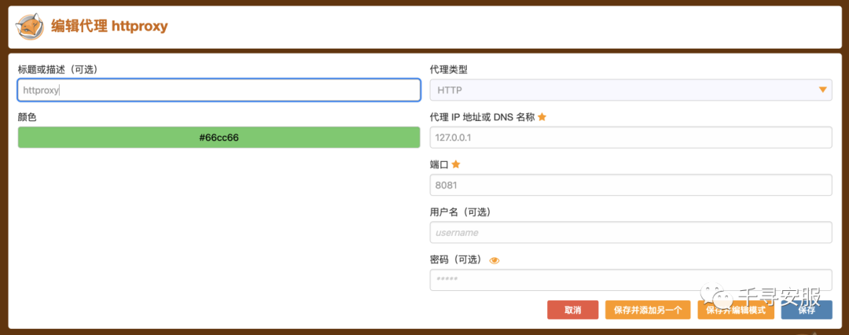Click the star beside DNS 名称 label
Image resolution: width=849 pixels, height=335 pixels.
coord(542,116)
